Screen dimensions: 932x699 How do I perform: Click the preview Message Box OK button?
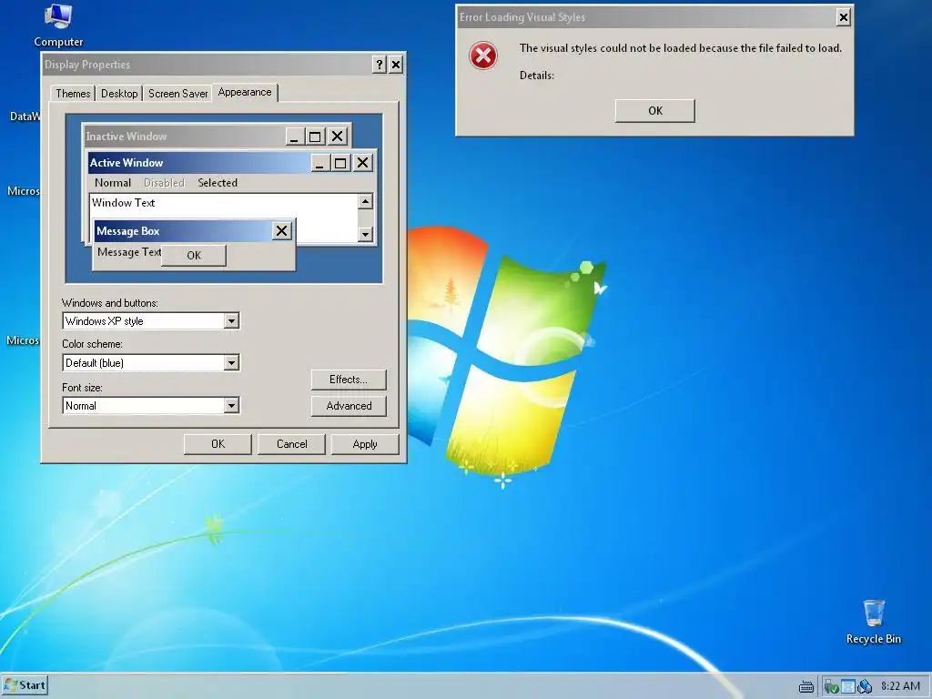[x=194, y=255]
